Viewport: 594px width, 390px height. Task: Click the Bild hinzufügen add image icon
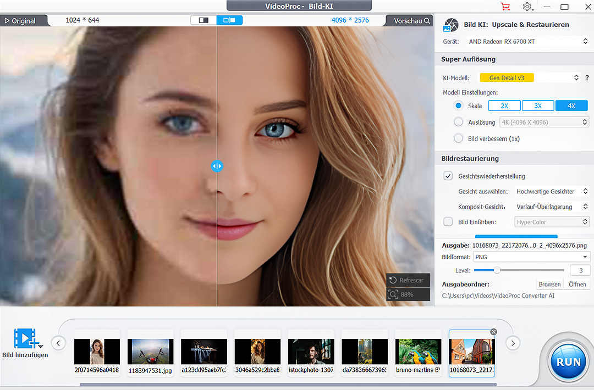[x=25, y=339]
